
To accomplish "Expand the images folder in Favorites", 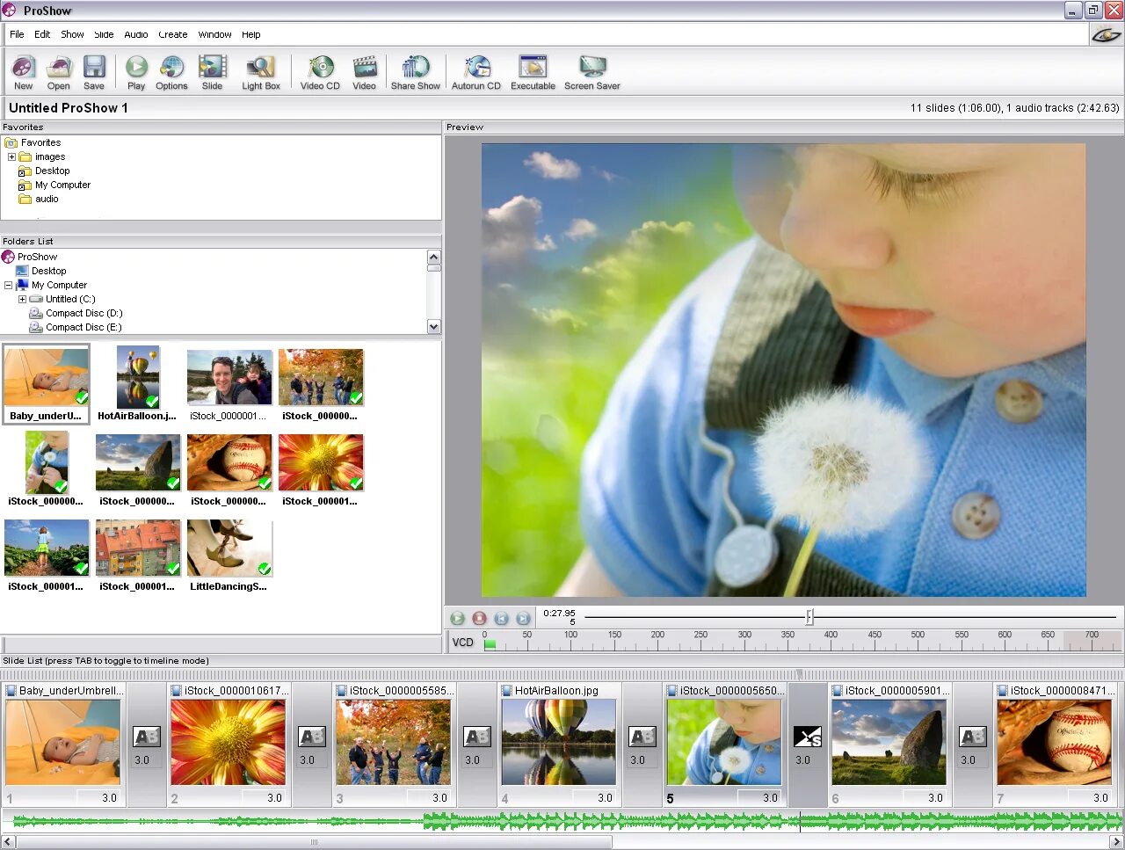I will tap(11, 157).
